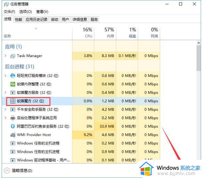Click the 旺旺亮灯服务模块 process icon
Screen dimensions: 202x178
point(13,76)
